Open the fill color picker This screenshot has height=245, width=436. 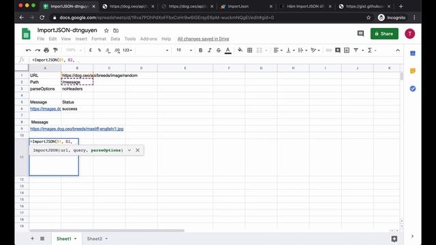tap(240, 50)
